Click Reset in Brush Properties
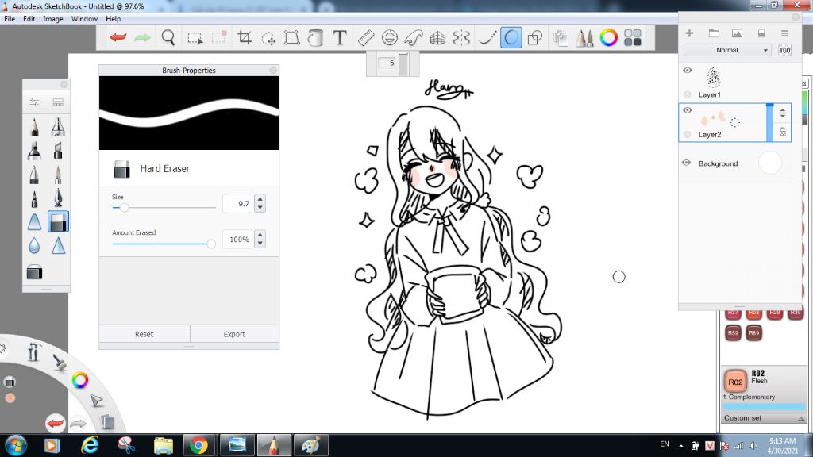 pyautogui.click(x=144, y=334)
